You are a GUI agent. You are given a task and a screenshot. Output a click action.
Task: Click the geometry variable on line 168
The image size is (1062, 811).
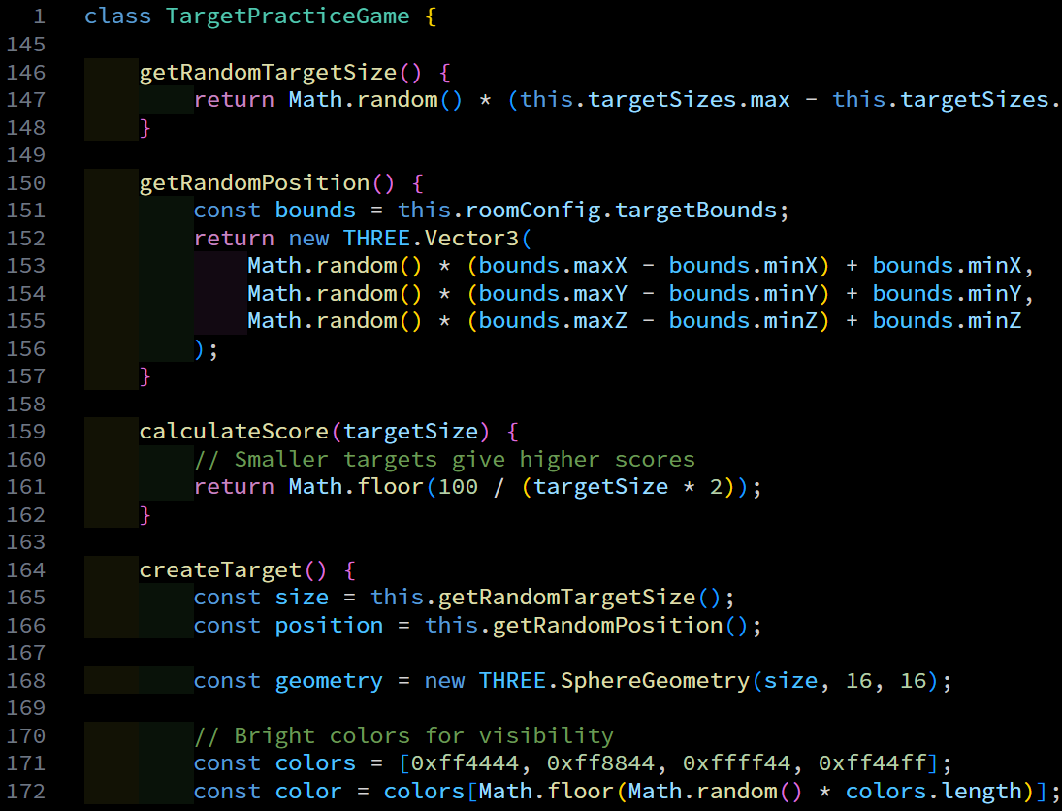pos(329,680)
